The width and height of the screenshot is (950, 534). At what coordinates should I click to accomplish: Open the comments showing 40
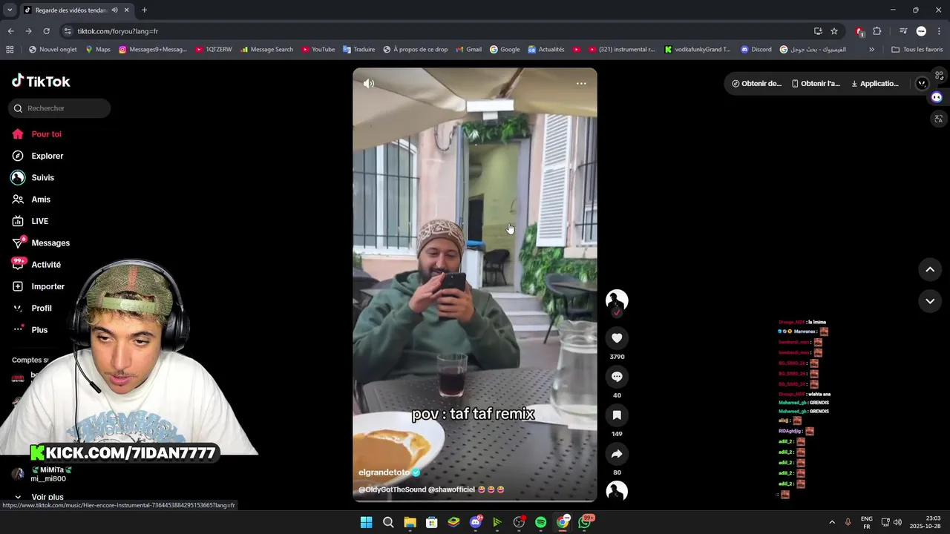coord(617,377)
